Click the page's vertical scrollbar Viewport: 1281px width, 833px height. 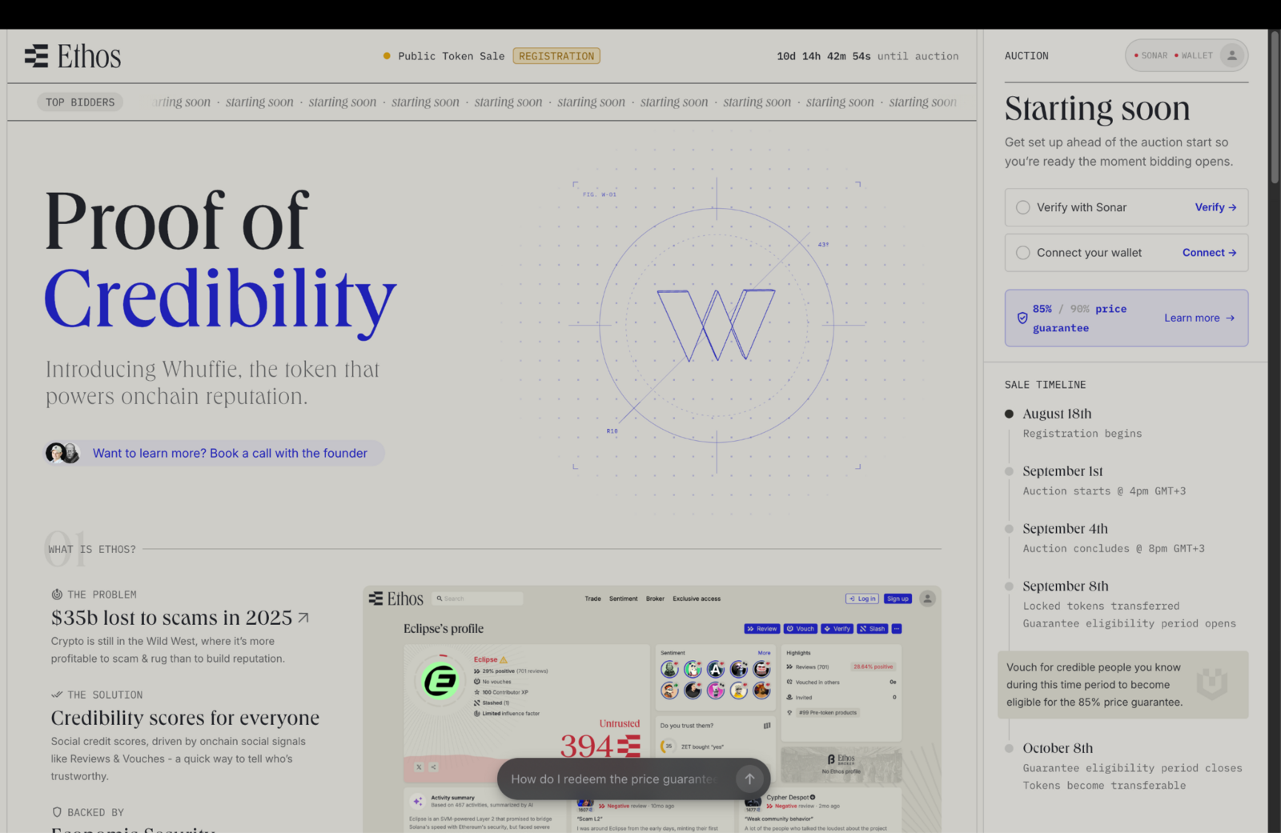(1275, 107)
